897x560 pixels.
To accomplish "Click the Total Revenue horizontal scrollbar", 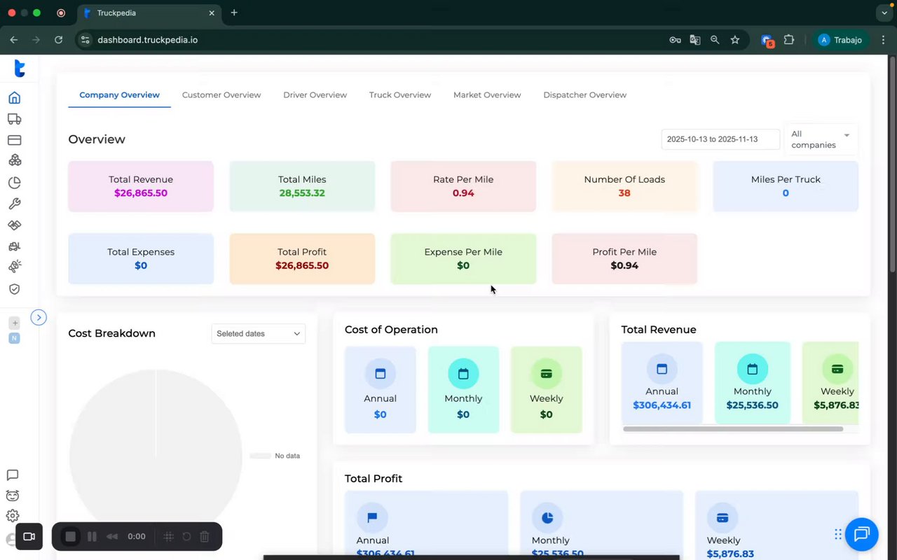I will coord(733,428).
